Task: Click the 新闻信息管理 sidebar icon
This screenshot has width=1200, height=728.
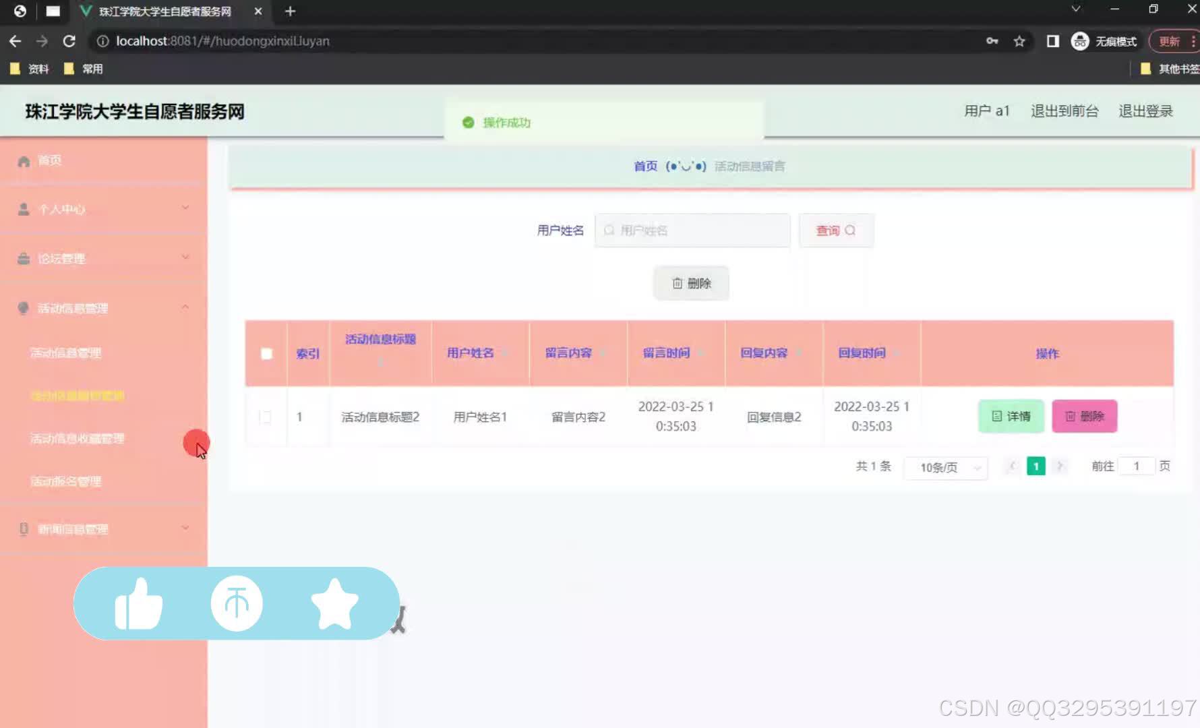Action: 24,529
